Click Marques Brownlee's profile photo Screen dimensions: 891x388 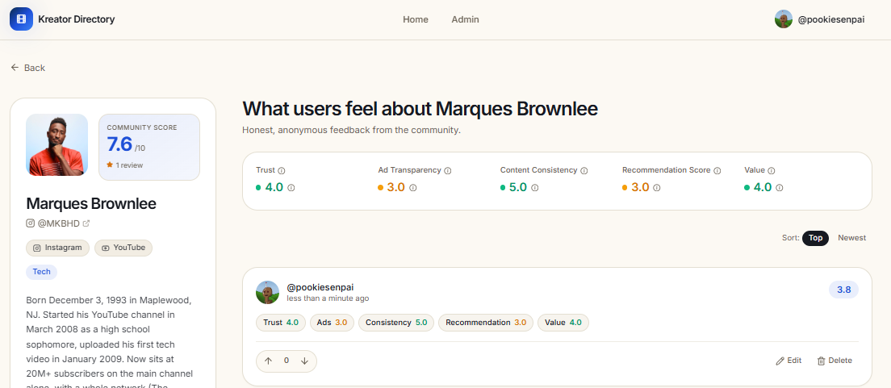pyautogui.click(x=56, y=145)
